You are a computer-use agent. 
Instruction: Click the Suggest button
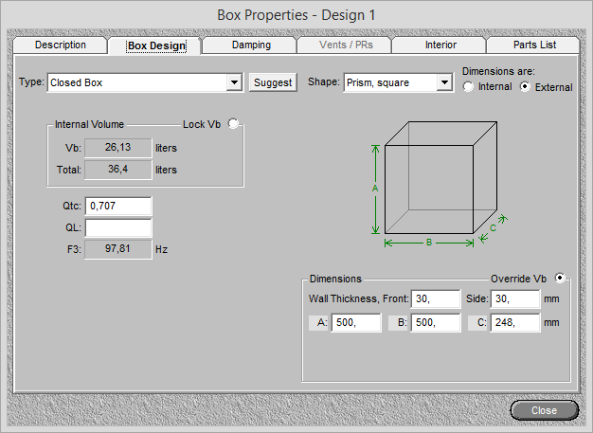pyautogui.click(x=273, y=82)
